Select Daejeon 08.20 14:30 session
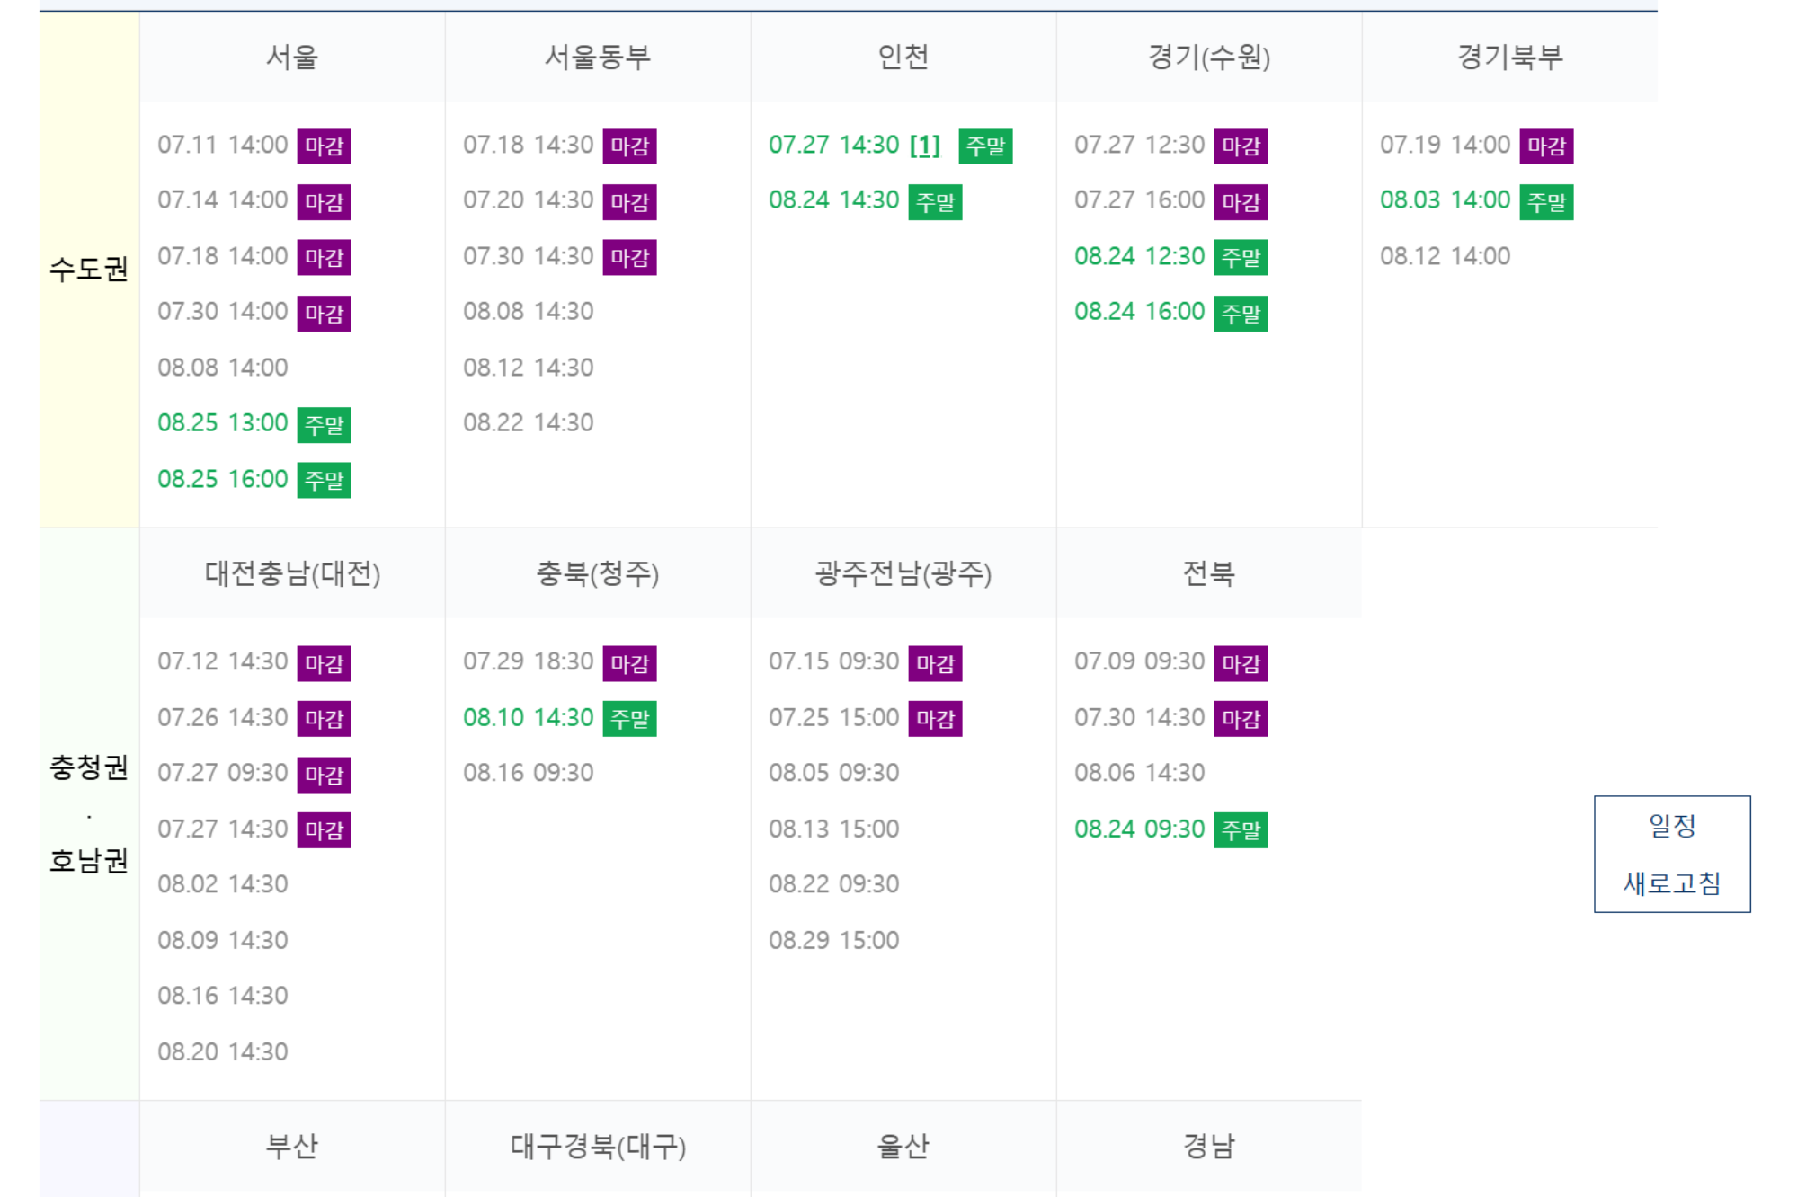 tap(222, 1052)
